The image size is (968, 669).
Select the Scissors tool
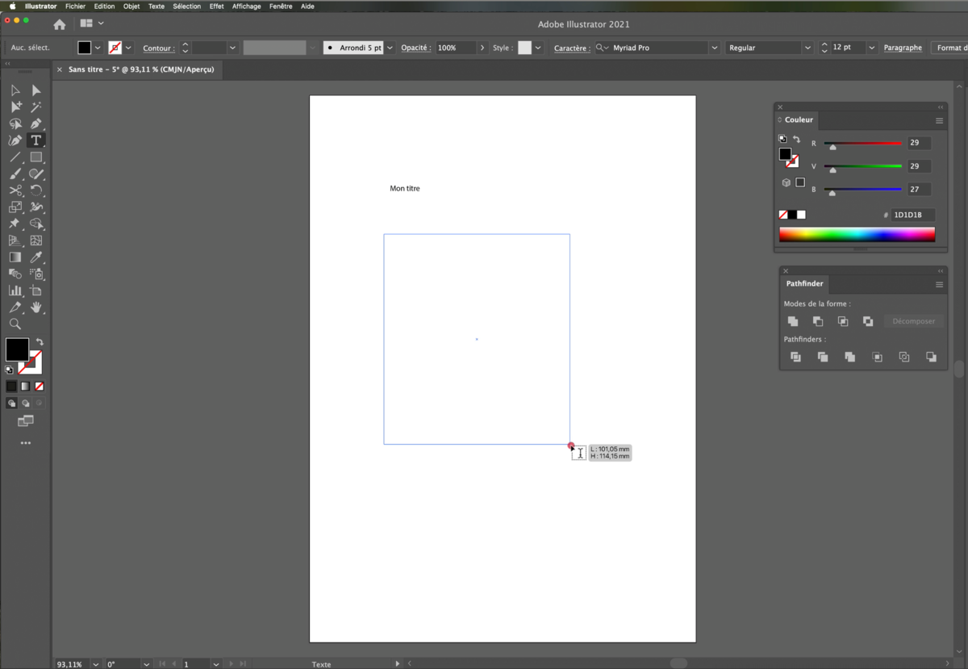15,190
